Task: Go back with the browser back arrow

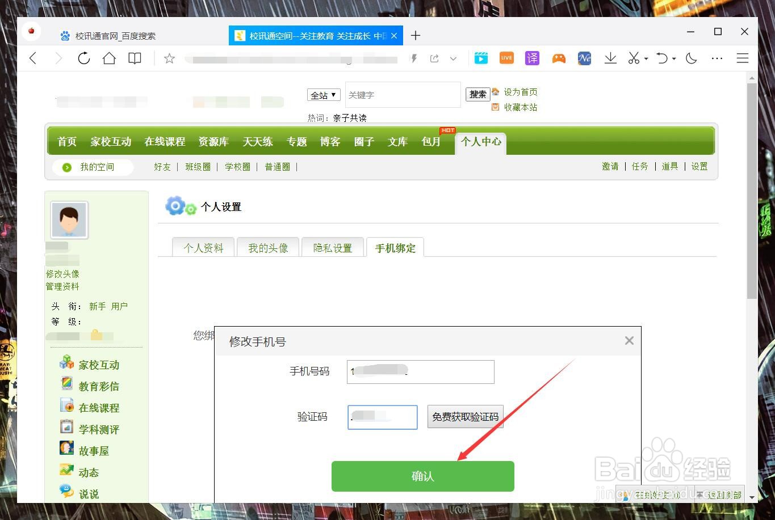Action: pyautogui.click(x=33, y=58)
